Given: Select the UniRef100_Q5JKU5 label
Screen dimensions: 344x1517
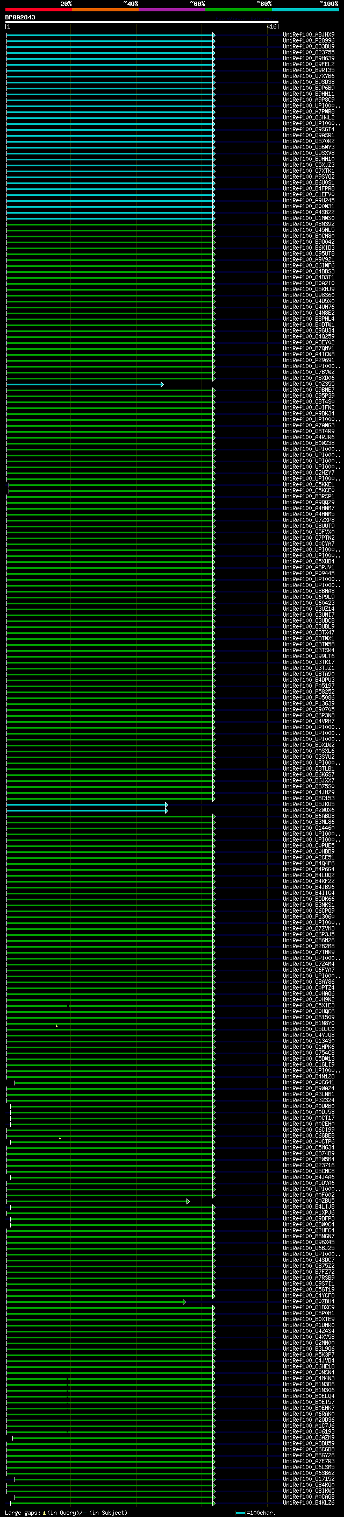Looking at the screenshot, I should pyautogui.click(x=309, y=804).
